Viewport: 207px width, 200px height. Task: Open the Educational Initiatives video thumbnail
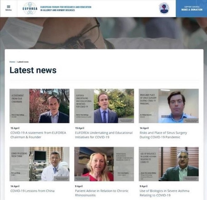104,106
